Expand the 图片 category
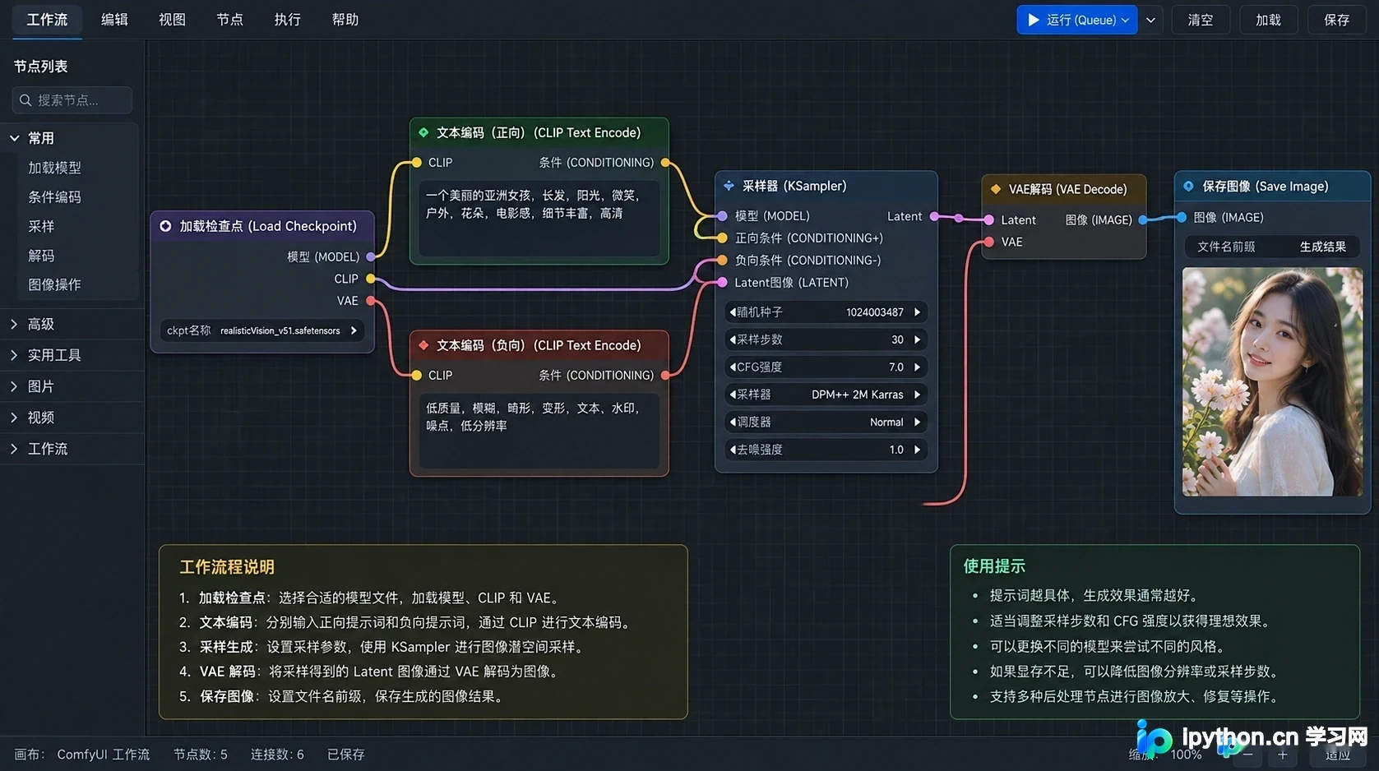This screenshot has width=1379, height=771. [x=14, y=386]
